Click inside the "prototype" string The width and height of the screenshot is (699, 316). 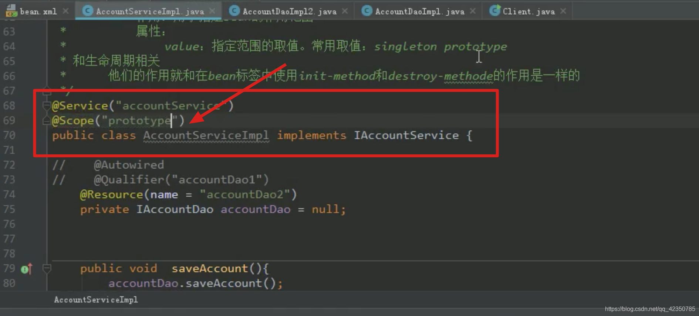point(139,121)
